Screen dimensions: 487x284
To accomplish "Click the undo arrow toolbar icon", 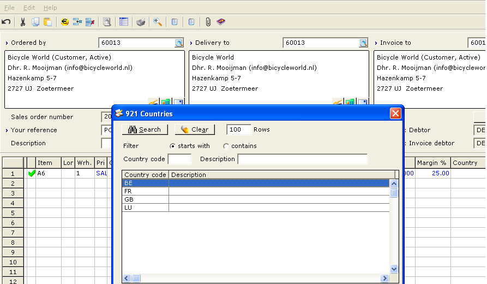I will 6,22.
